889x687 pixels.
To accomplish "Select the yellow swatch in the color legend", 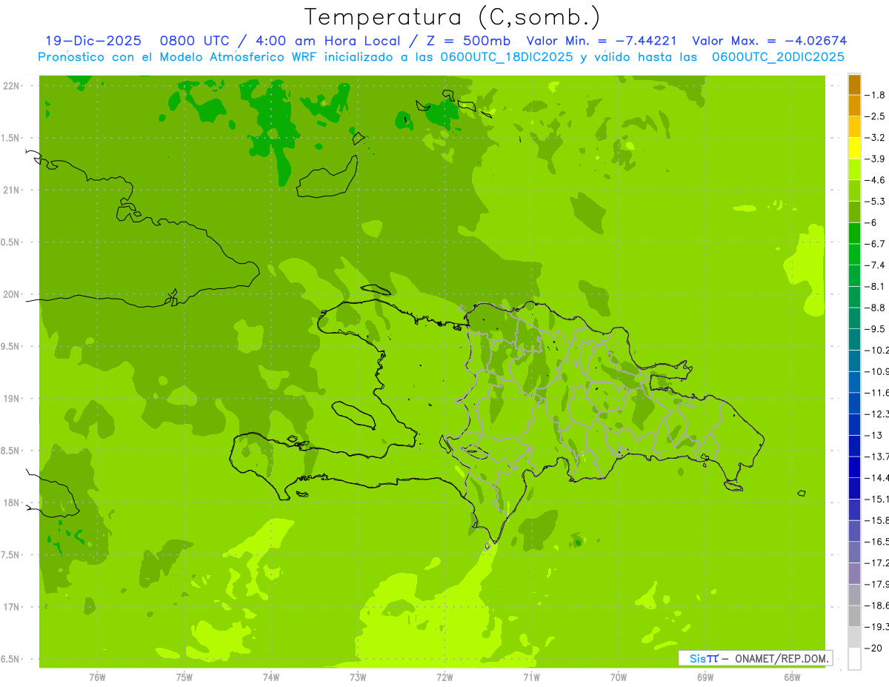I will click(854, 148).
